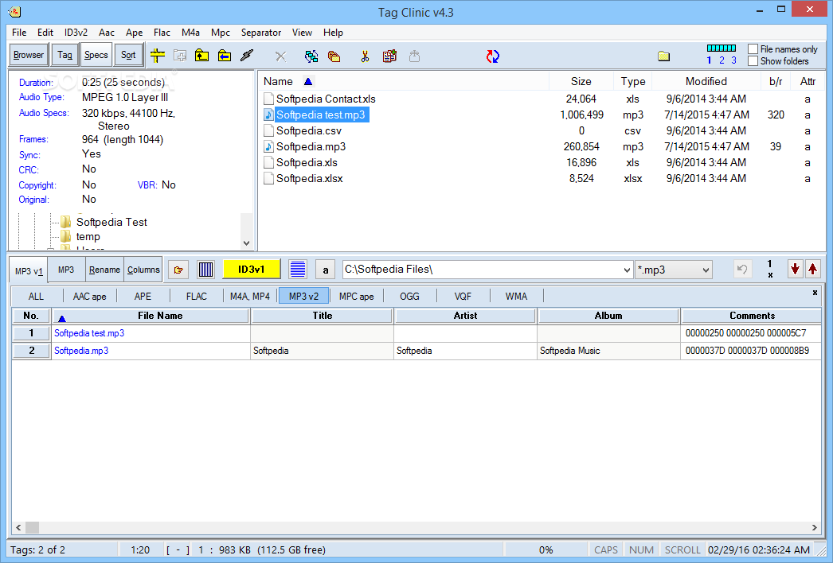Click the red up arrow button
Image resolution: width=833 pixels, height=563 pixels.
tap(813, 269)
